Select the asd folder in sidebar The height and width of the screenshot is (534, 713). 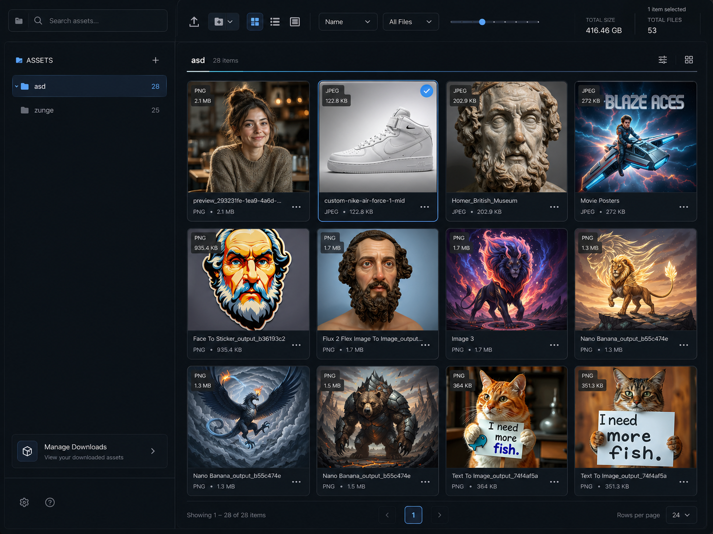(x=89, y=86)
